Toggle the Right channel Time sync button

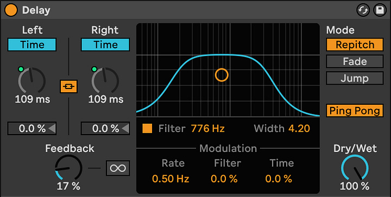[105, 45]
